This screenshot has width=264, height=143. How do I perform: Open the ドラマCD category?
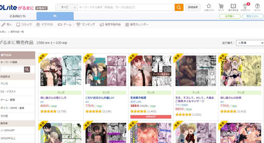click(45, 24)
